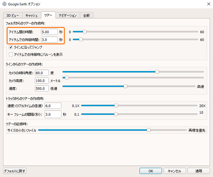Click the 低速 to 高速 speed slider handle
Image resolution: width=213 pixels, height=177 pixels.
coord(125,86)
